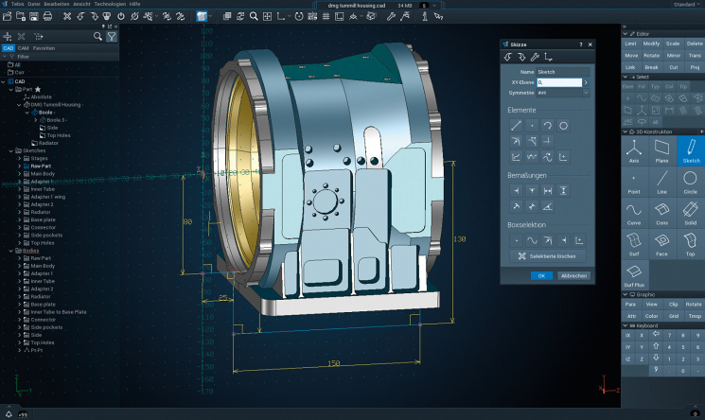Viewport: 705px width, 420px height.
Task: Select the circle element in Skizze dialog
Action: [x=563, y=125]
